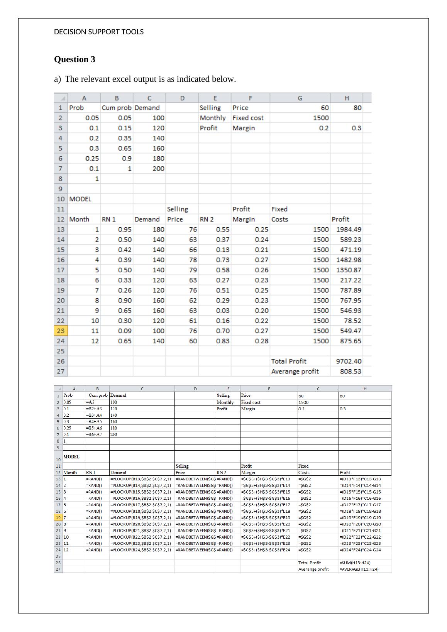
Task: Click the Averange profit label in upper spreadsheet
Action: pyautogui.click(x=295, y=371)
